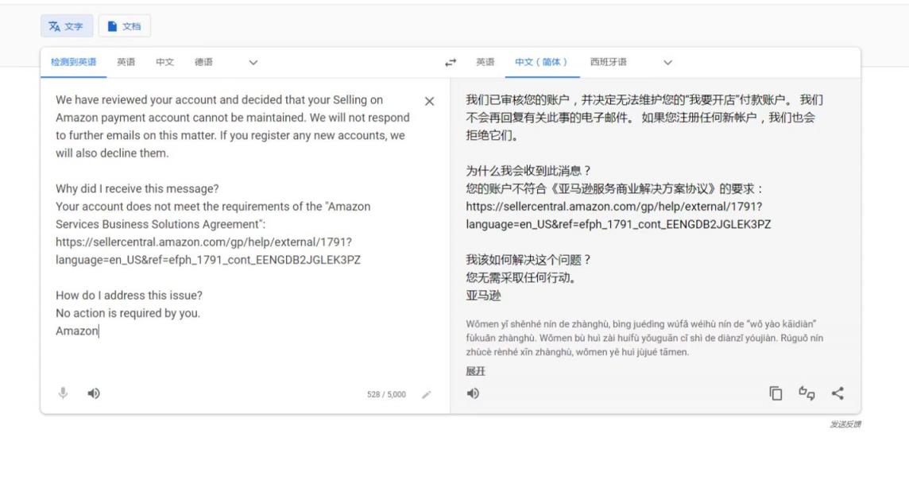Swap the source and target languages
The width and height of the screenshot is (909, 480).
(451, 61)
